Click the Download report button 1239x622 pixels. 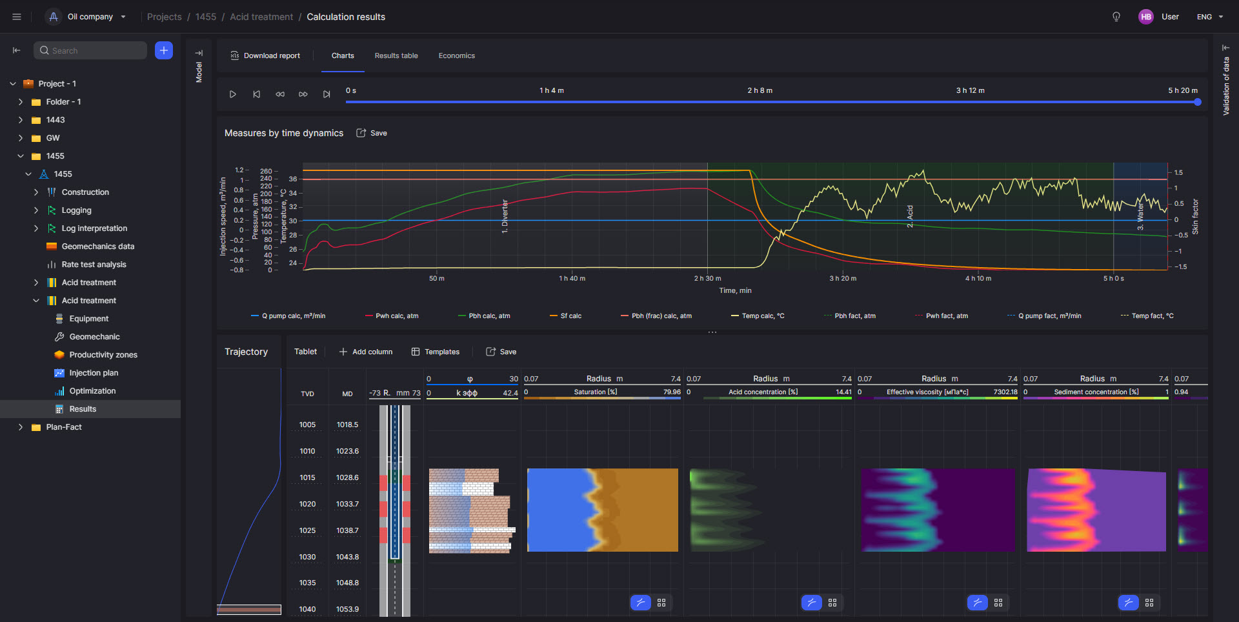[x=265, y=56]
